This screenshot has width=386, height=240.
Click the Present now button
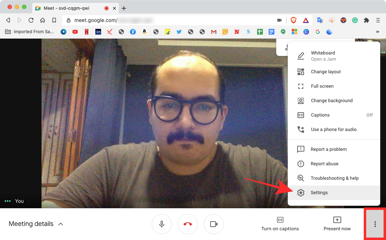tap(337, 224)
